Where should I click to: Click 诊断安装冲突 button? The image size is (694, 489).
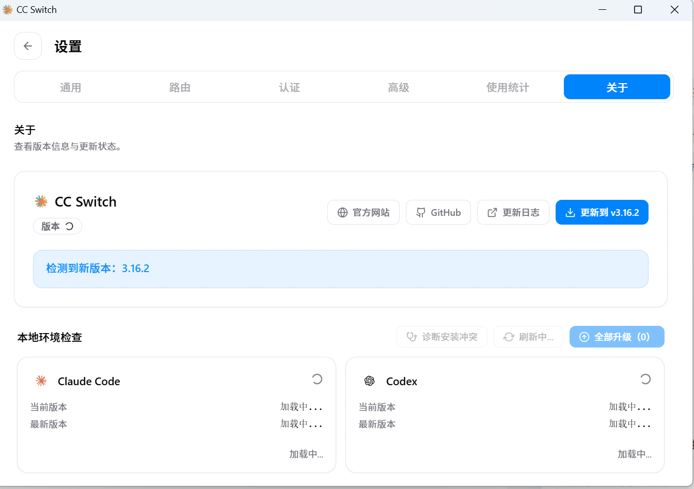pos(442,337)
